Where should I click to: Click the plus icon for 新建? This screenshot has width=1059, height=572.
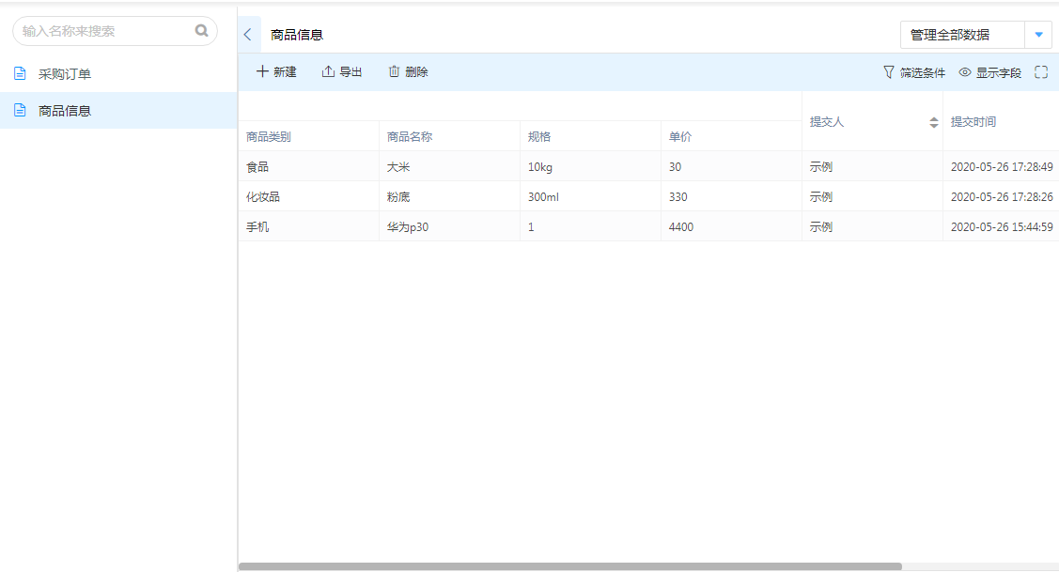point(262,72)
